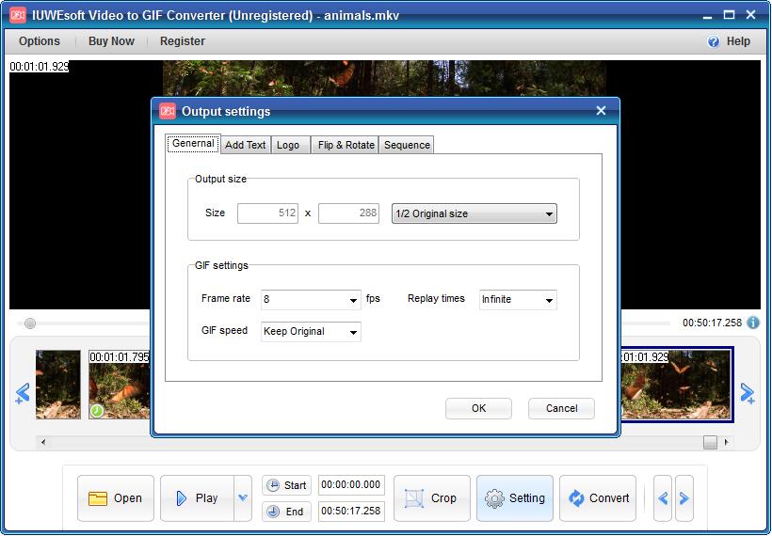
Task: Select the thumbnail at 00:01:01.929
Action: 677,385
